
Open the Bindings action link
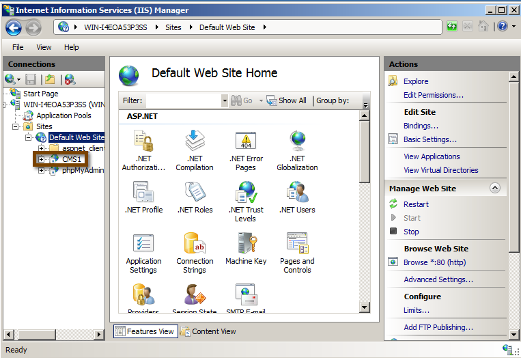421,126
